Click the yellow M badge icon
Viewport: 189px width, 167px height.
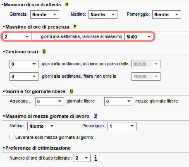click(67, 5)
